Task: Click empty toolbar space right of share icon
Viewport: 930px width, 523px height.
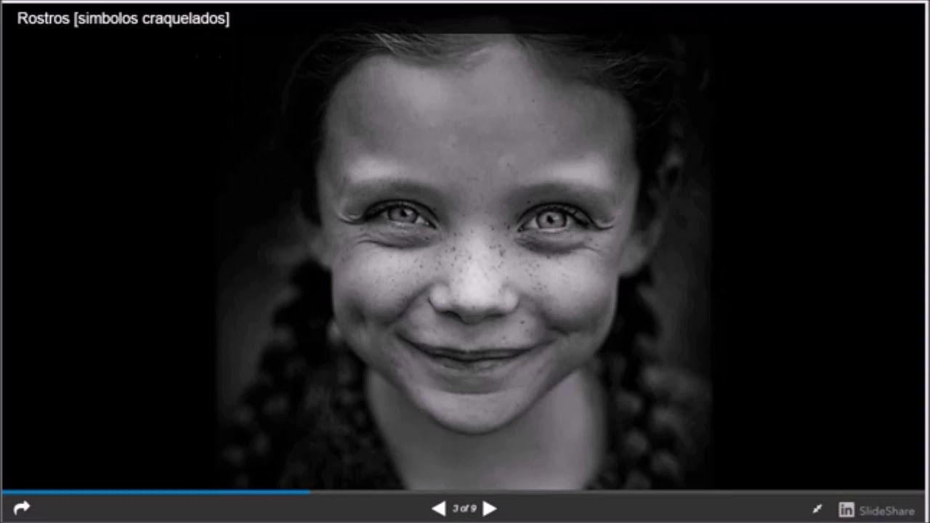Action: tap(218, 508)
